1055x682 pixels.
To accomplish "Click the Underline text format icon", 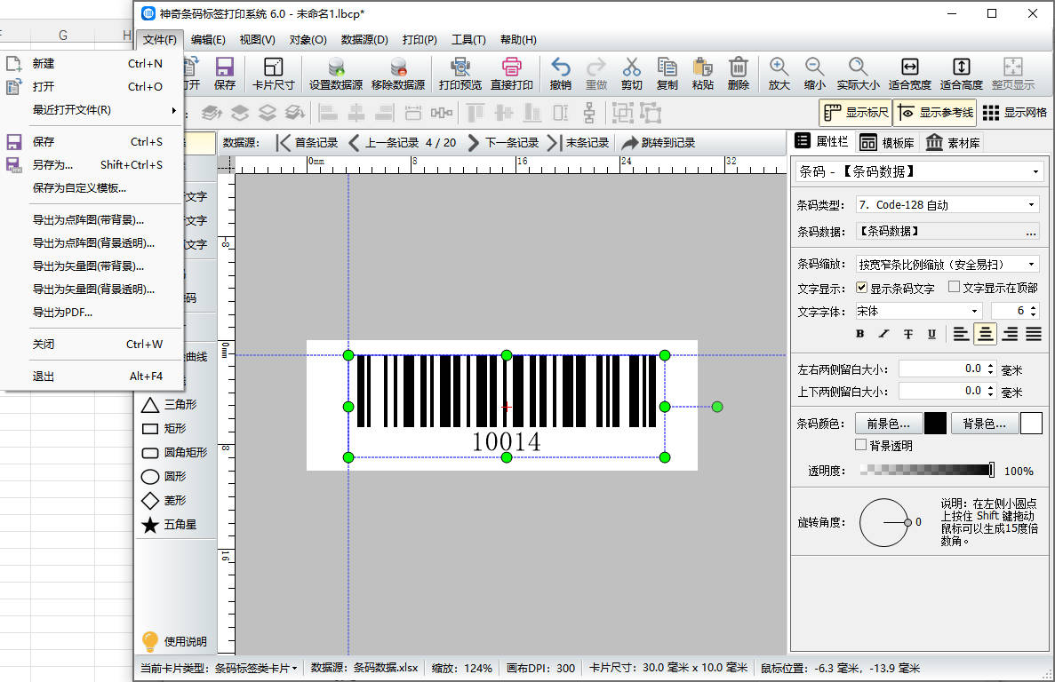I will tap(931, 334).
